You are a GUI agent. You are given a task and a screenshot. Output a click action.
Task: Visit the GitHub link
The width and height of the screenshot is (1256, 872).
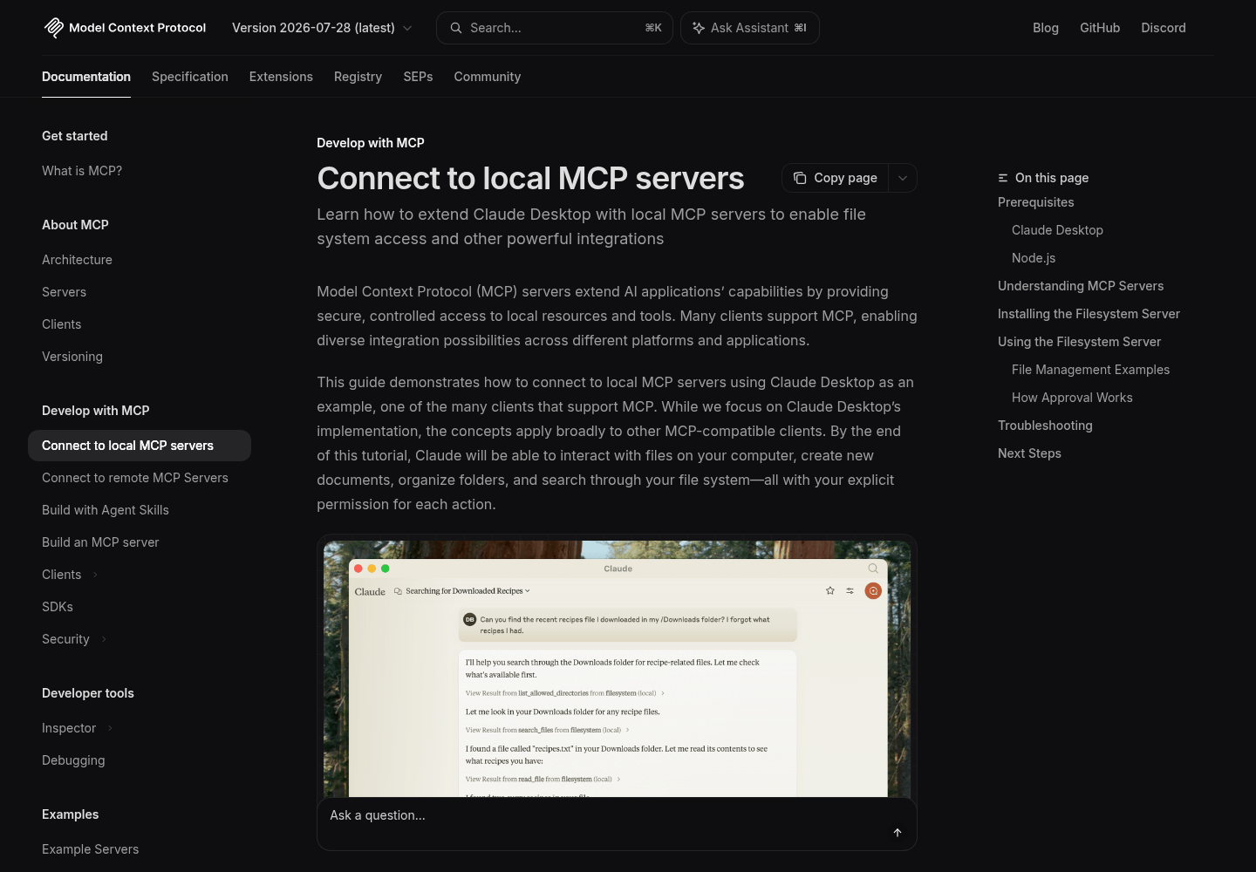(1100, 28)
